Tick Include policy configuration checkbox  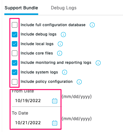[x=15, y=82]
